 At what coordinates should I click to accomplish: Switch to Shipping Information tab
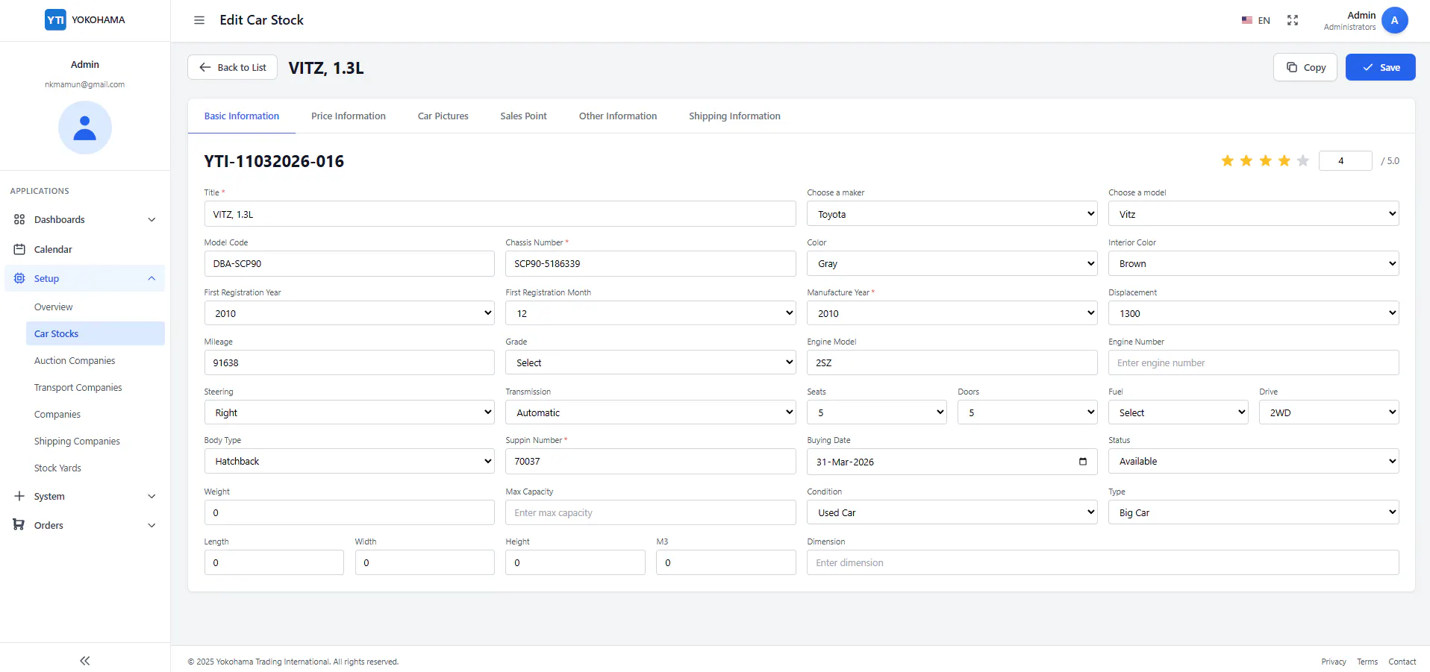click(734, 116)
